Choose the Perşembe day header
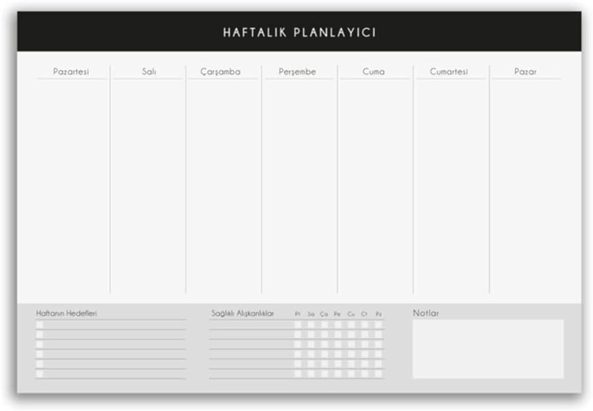The width and height of the screenshot is (593, 411). [297, 71]
